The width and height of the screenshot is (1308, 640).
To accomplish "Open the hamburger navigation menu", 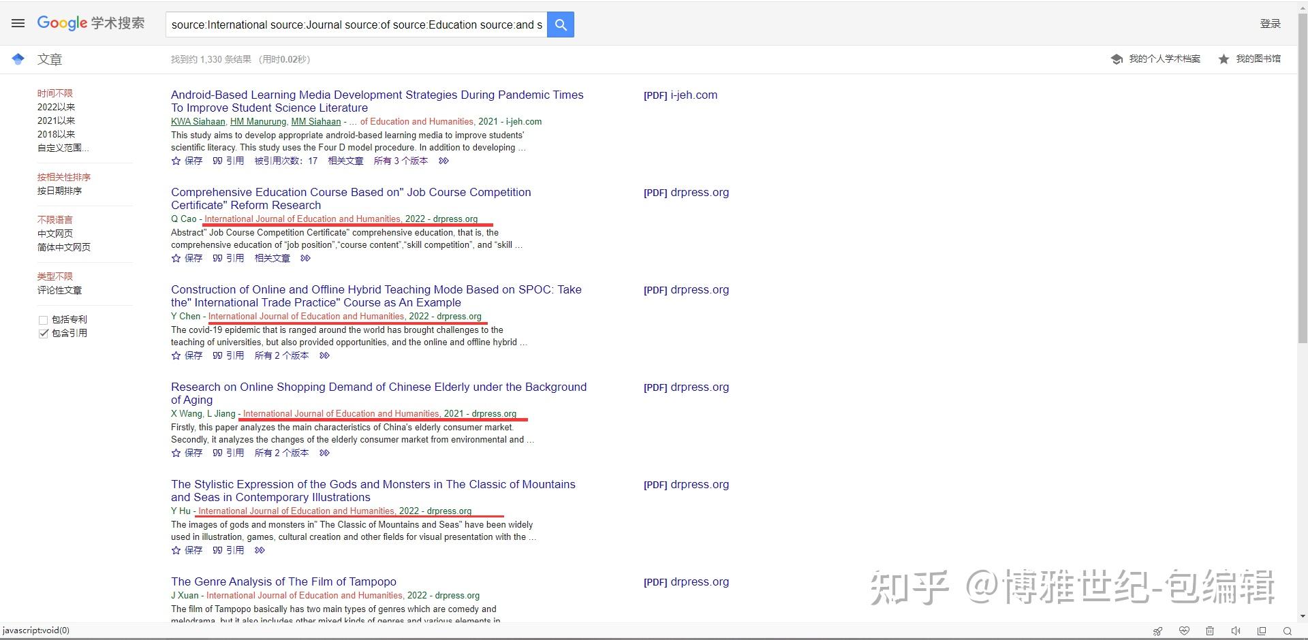I will point(18,23).
